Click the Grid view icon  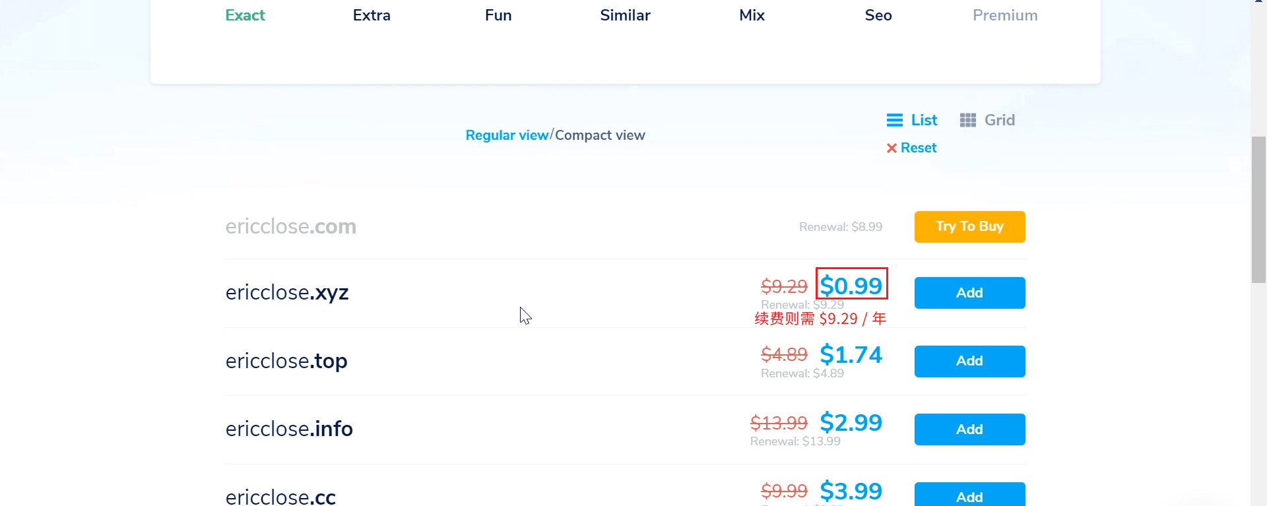click(x=967, y=120)
